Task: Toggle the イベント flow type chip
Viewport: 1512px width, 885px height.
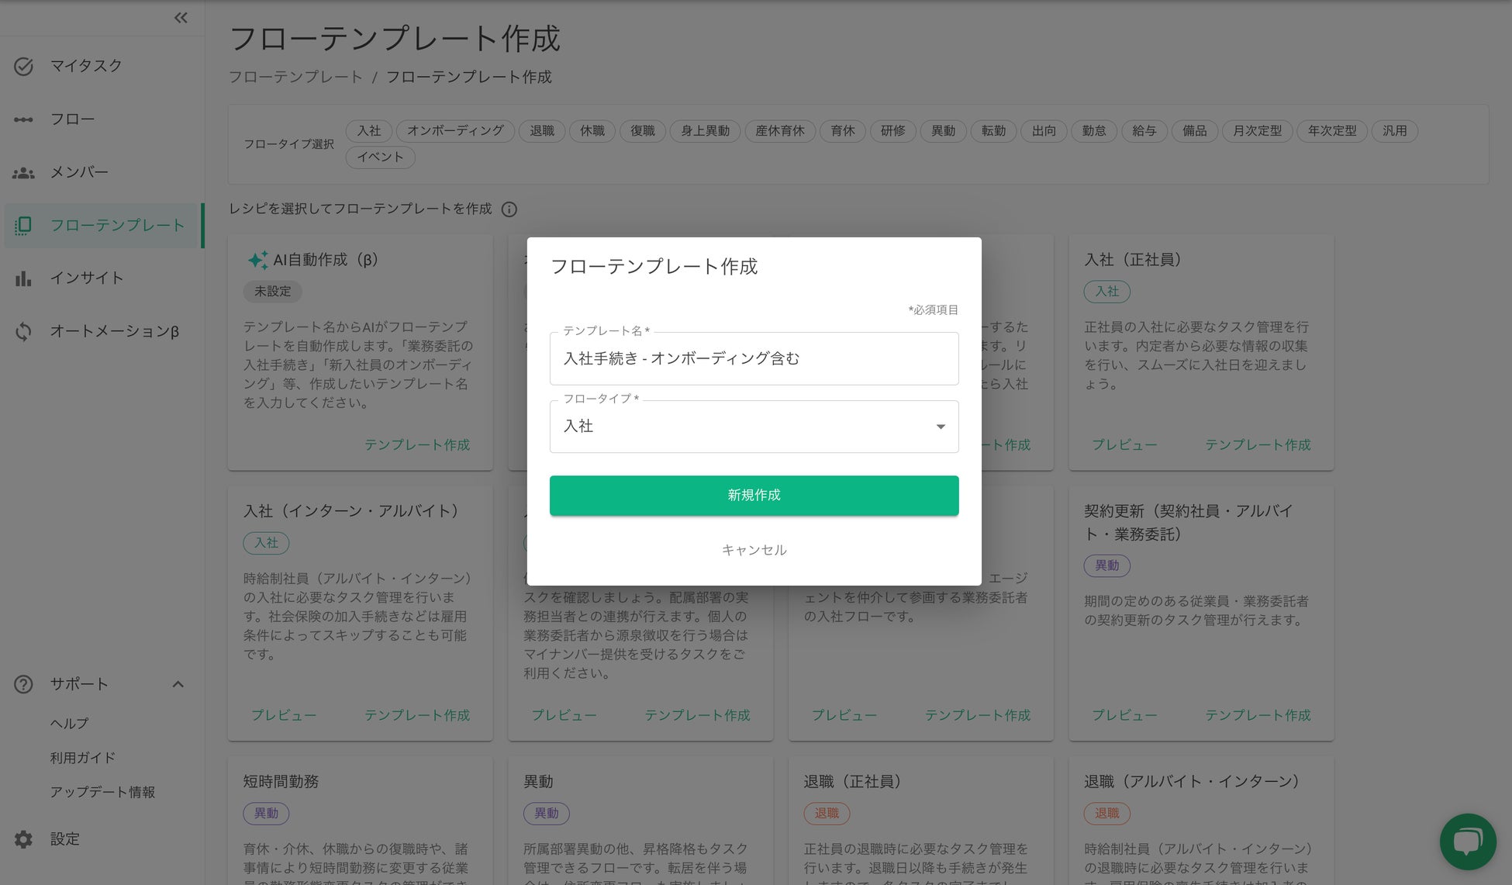Action: pos(380,157)
